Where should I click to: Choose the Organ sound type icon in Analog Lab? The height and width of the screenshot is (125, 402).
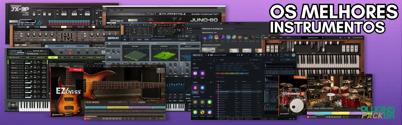(240, 37)
